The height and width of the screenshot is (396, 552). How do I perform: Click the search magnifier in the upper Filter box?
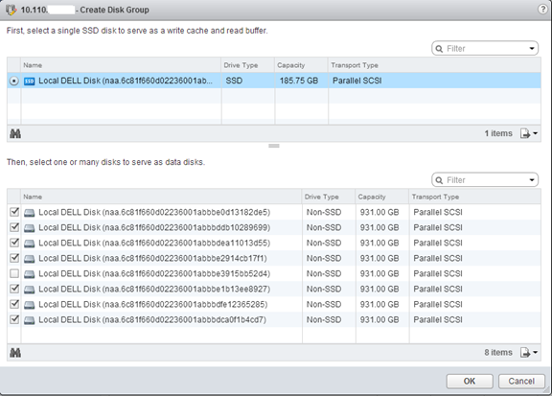439,49
